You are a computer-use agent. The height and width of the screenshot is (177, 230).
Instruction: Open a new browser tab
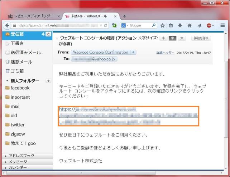pyautogui.click(x=124, y=16)
